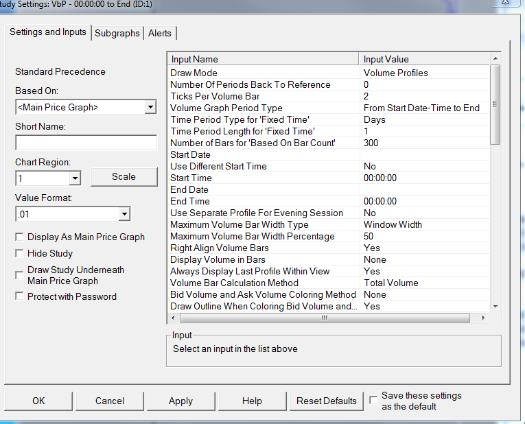Check Draw Study Underneath Main Price Graph
The height and width of the screenshot is (424, 525).
[19, 275]
